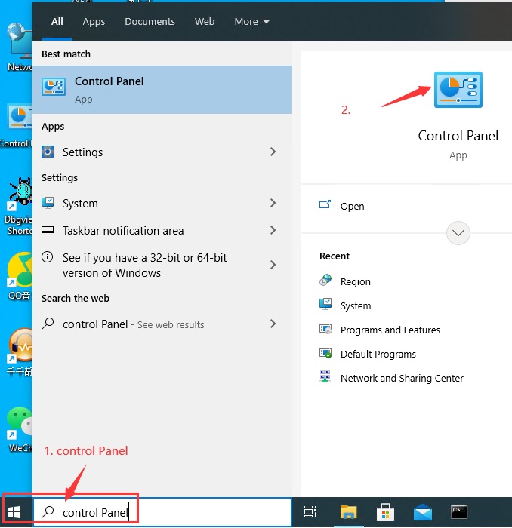Switch to the Apps tab
512x528 pixels.
point(94,22)
